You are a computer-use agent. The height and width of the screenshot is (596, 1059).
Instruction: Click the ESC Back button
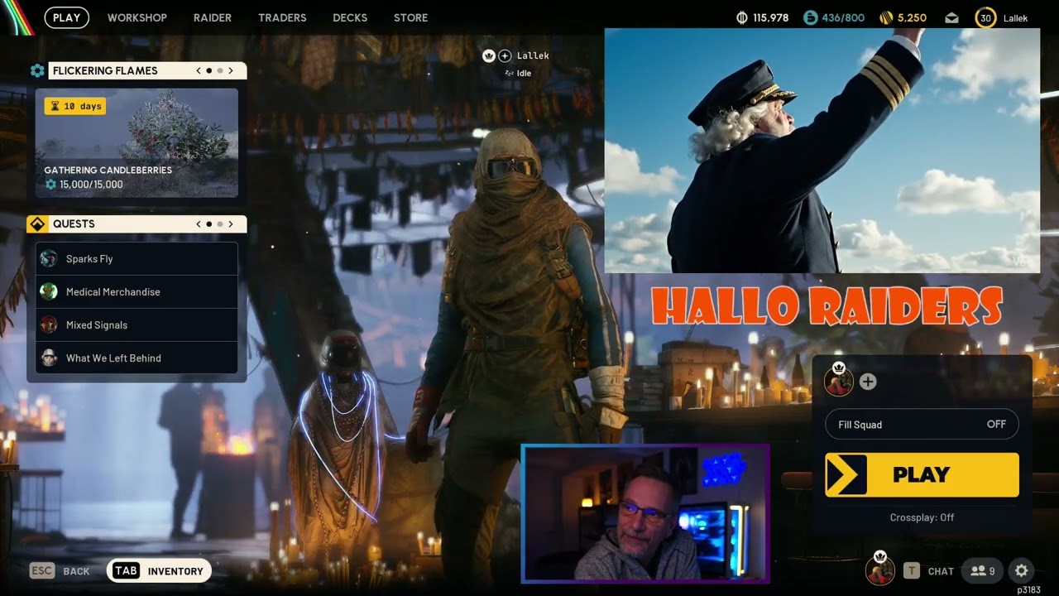tap(60, 570)
